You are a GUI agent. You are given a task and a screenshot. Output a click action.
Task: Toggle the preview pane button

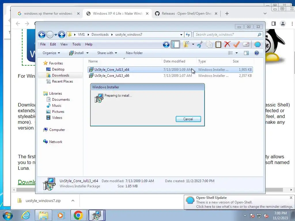pyautogui.click(x=246, y=53)
